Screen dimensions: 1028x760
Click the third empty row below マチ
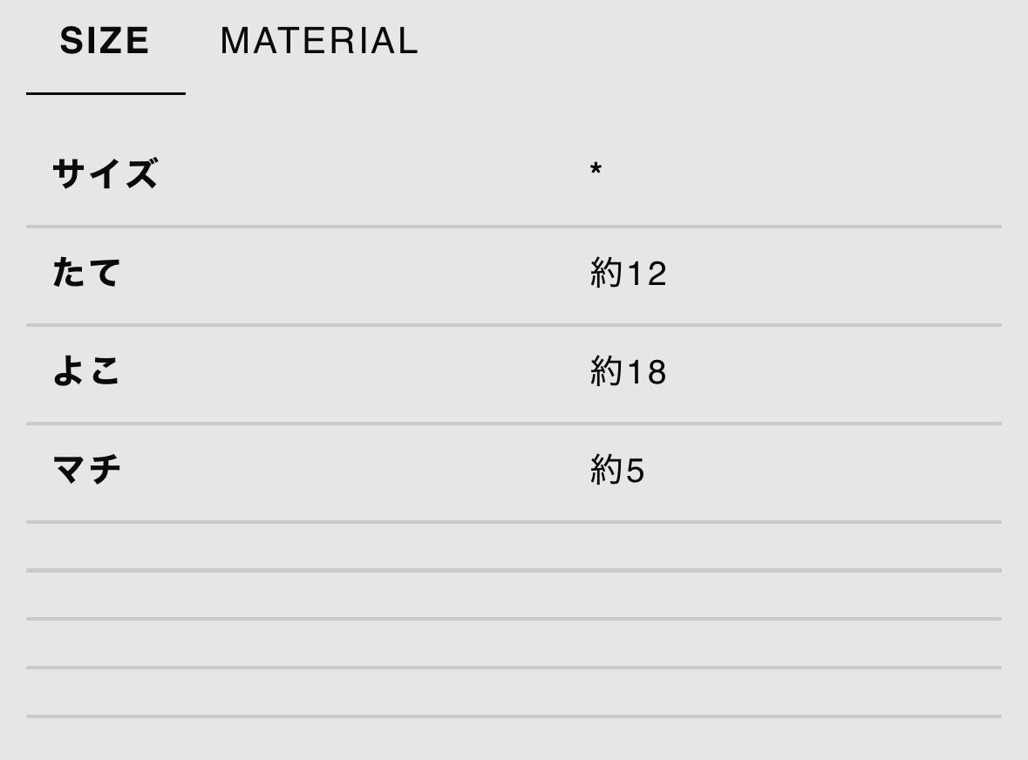514,643
